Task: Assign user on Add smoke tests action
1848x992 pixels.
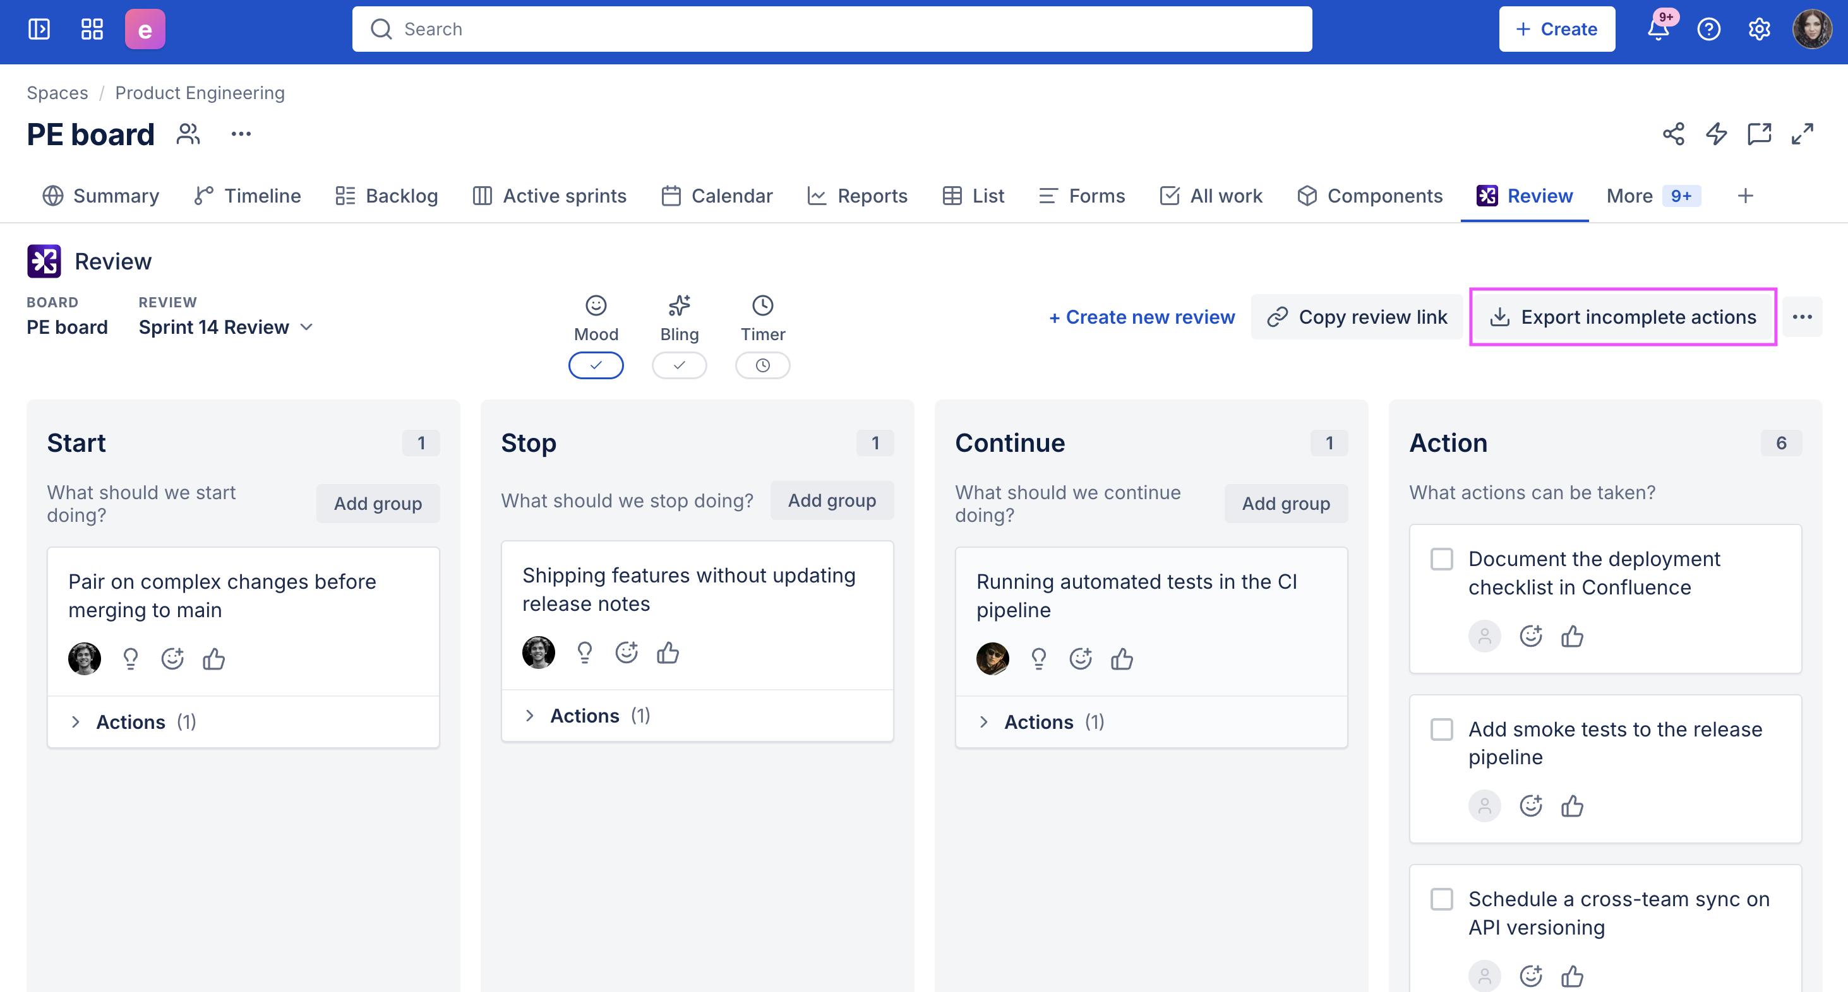Action: [1484, 806]
